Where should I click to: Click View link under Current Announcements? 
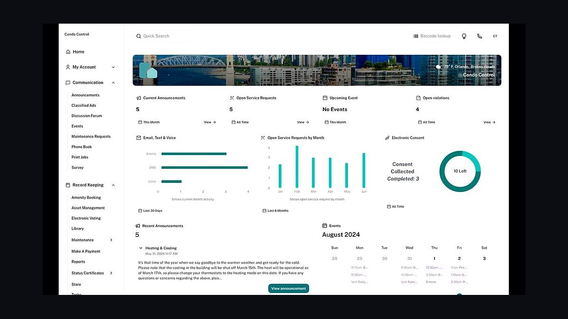(x=210, y=122)
